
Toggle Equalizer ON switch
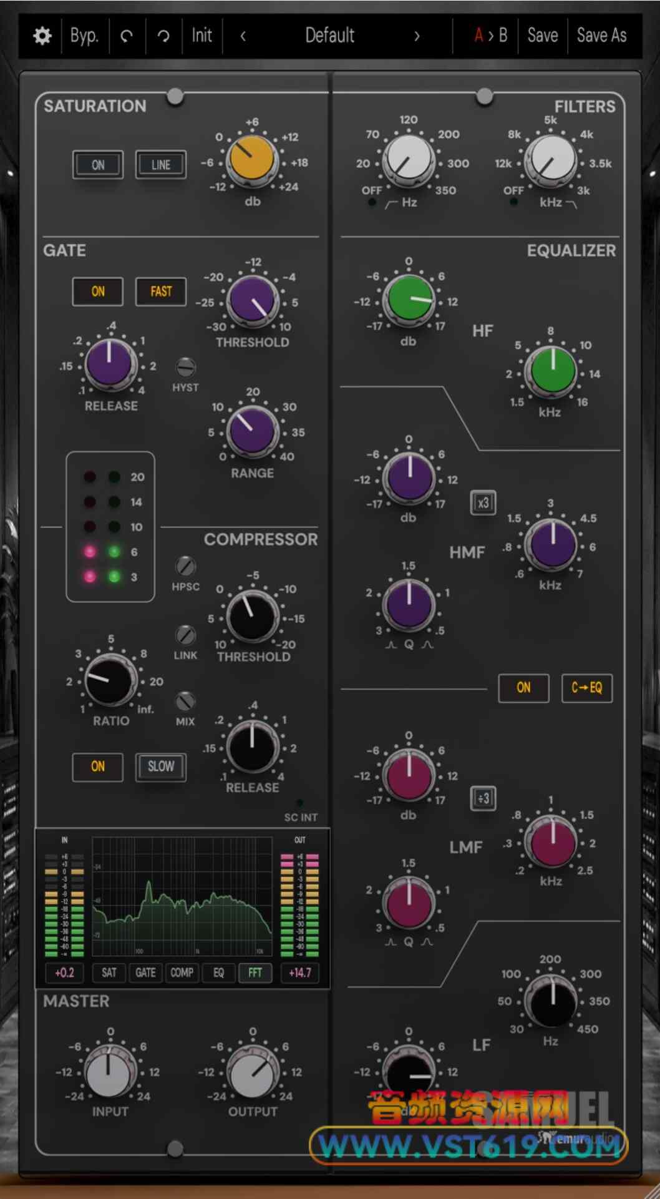pyautogui.click(x=523, y=688)
